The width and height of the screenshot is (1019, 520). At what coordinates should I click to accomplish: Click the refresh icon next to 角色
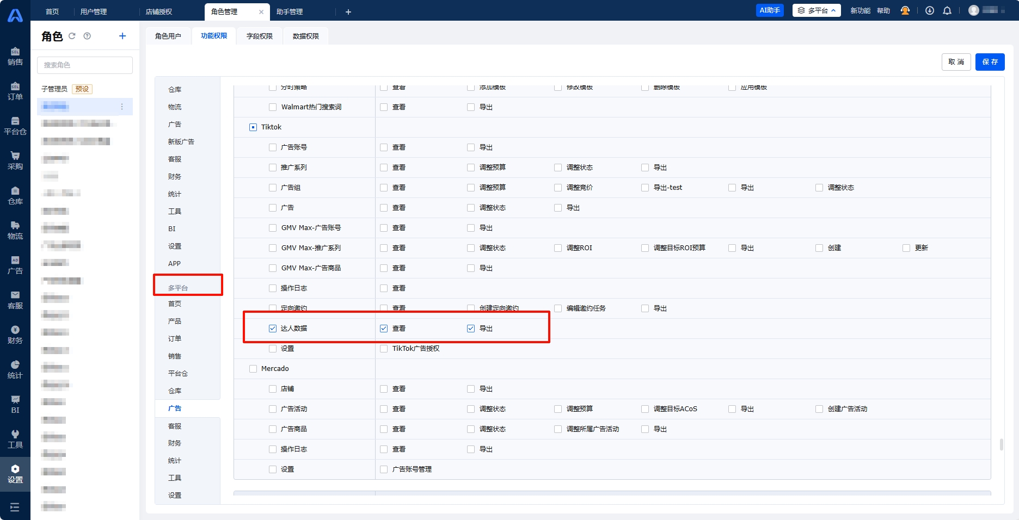(x=72, y=36)
